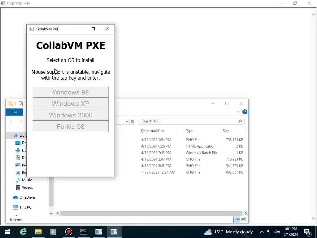Click the horizontal scrollbar right arrow
This screenshot has height=238, width=317.
pos(245,213)
